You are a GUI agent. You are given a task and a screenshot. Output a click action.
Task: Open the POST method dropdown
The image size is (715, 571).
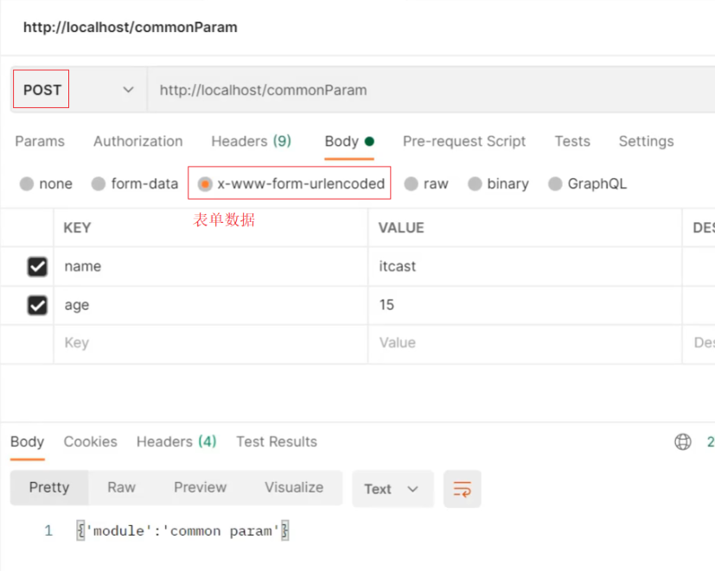point(78,90)
